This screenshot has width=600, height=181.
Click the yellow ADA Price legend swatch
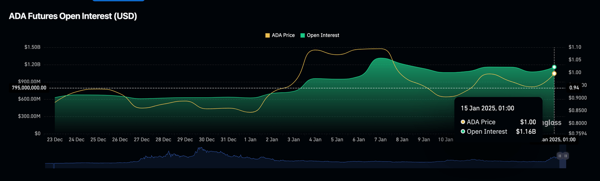click(268, 35)
